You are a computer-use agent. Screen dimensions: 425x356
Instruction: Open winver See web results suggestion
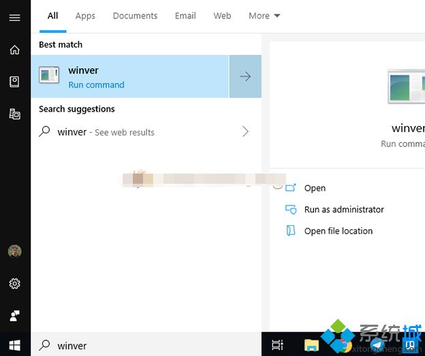pyautogui.click(x=146, y=132)
